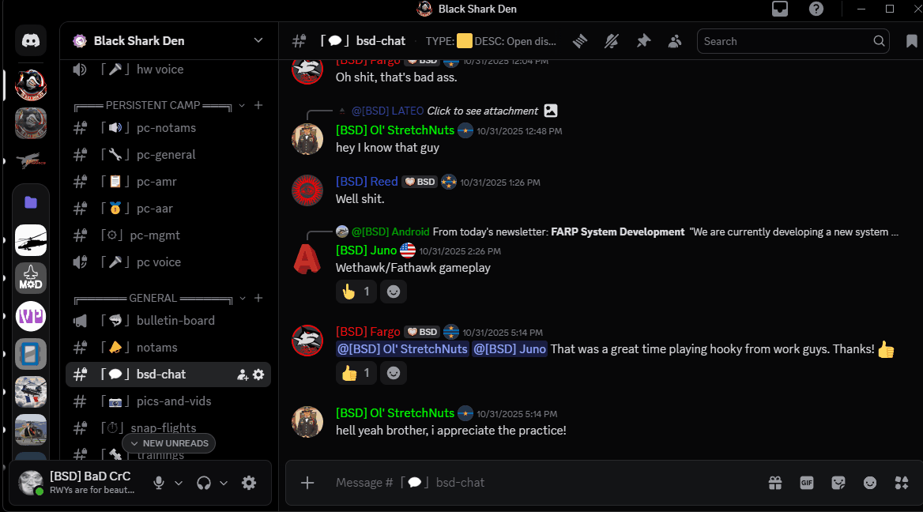Open the pc-general channel
Screen dimensions: 923x512
click(165, 155)
